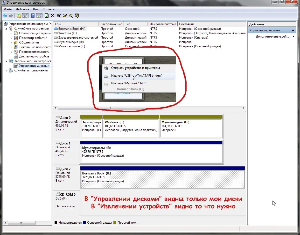Open the Вид menu
This screenshot has height=235, width=300.
36,9
